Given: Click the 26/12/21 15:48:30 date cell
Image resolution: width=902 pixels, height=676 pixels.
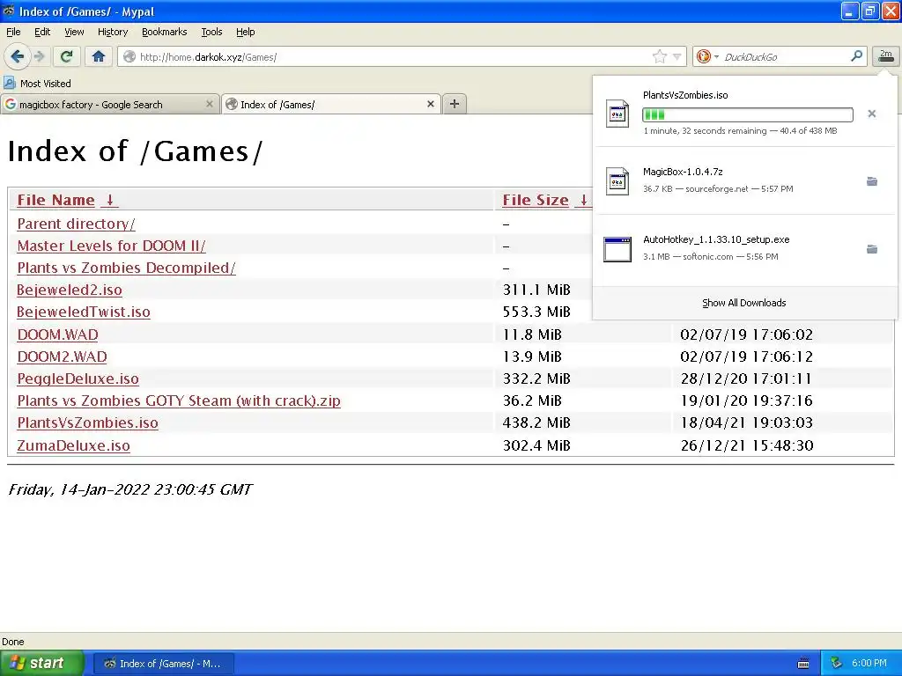Looking at the screenshot, I should coord(747,445).
